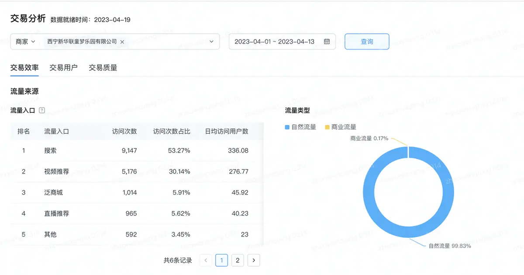Click the 30.14% share cell
524x275 pixels.
[179, 171]
